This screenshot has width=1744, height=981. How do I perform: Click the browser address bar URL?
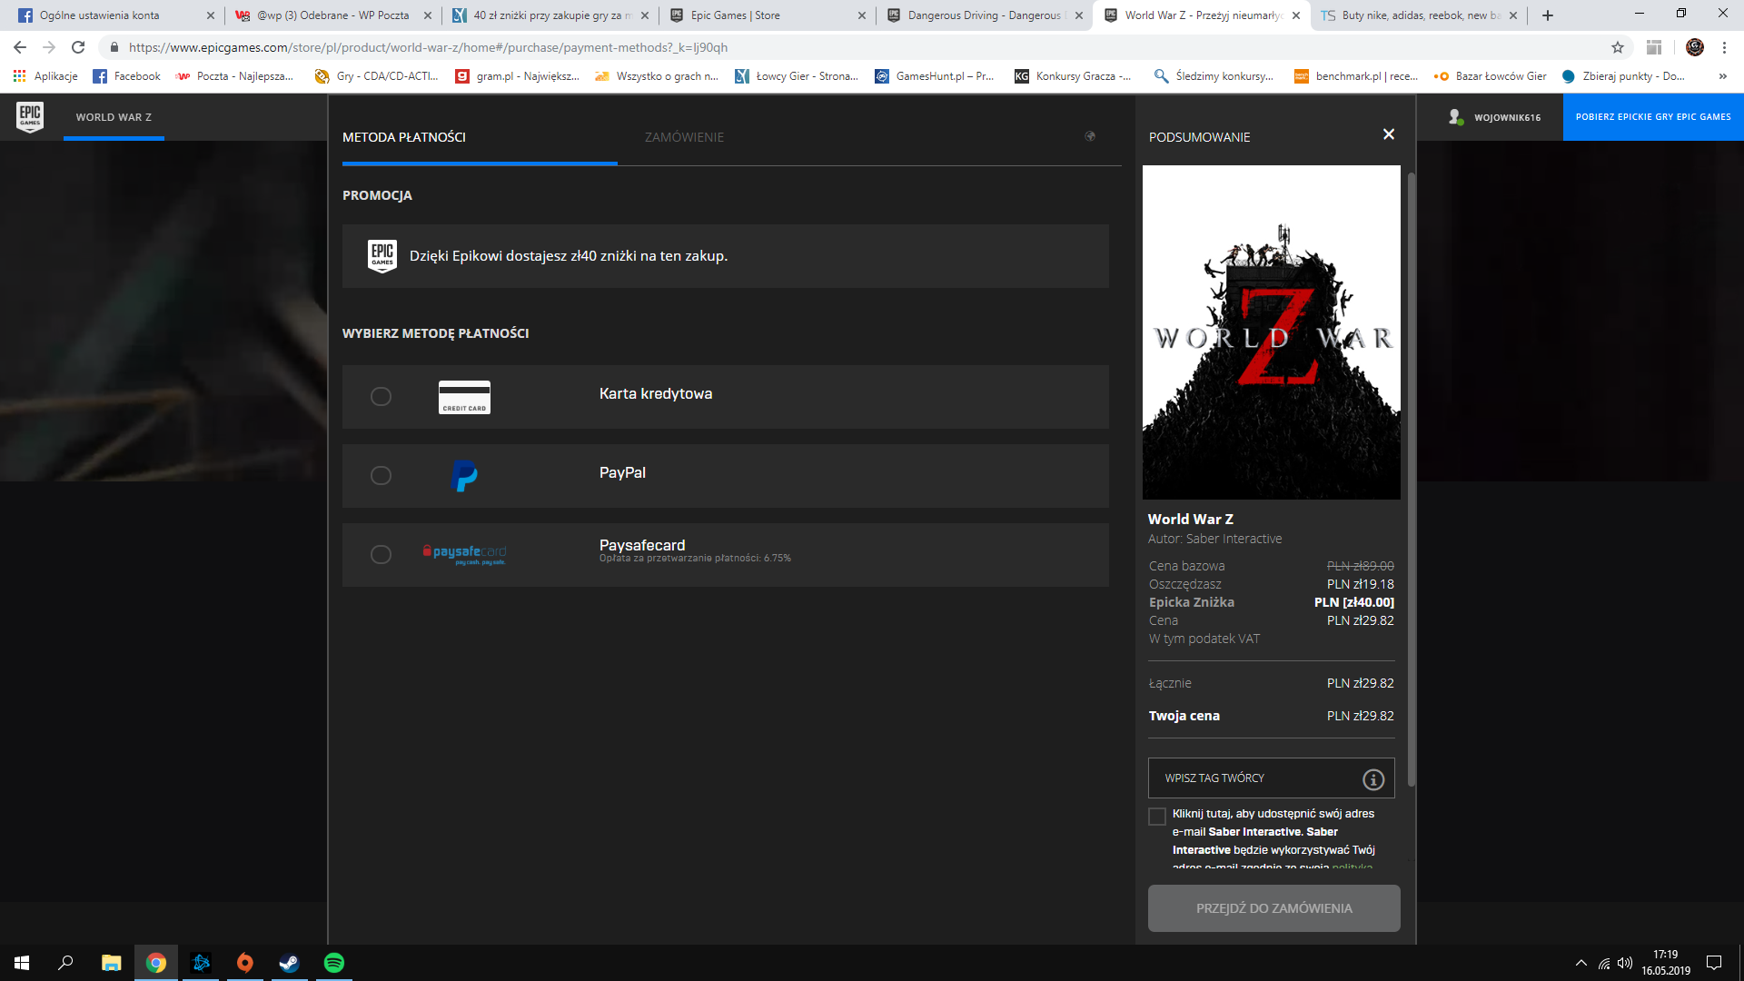click(428, 47)
